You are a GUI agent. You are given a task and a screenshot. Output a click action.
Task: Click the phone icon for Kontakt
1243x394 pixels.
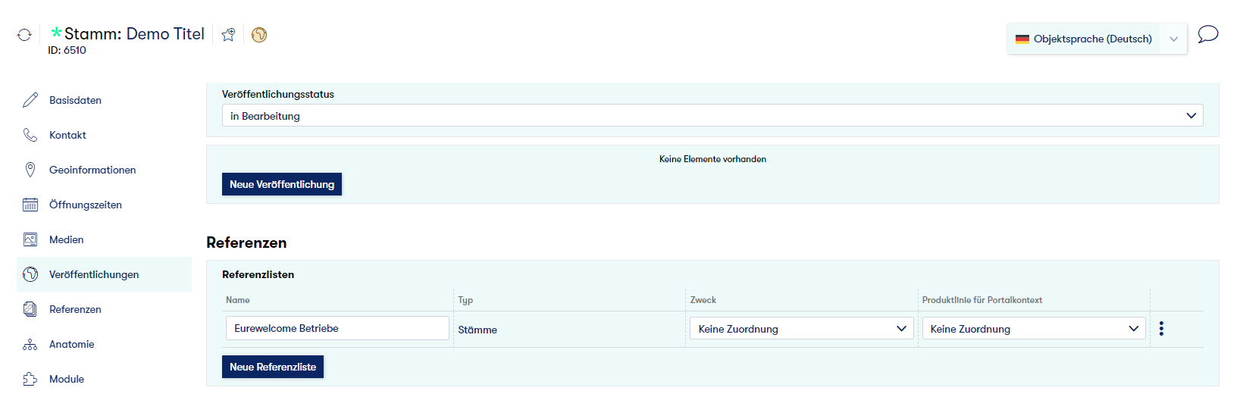pos(30,135)
